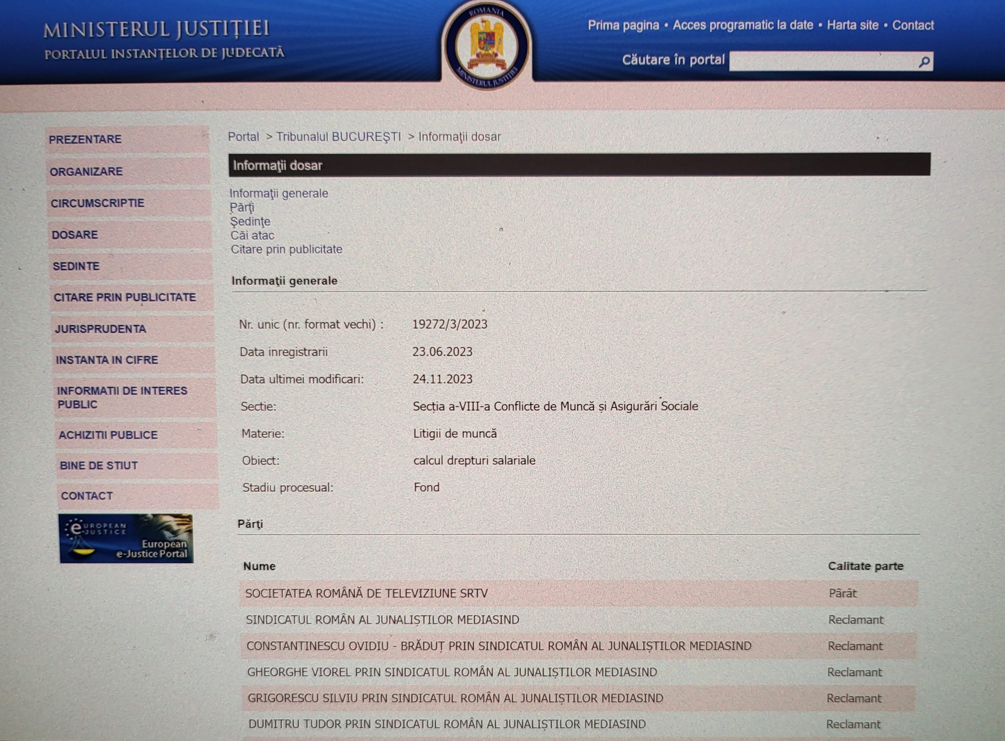Open the Prima pagina link
Screen dimensions: 1005x741
(x=623, y=25)
